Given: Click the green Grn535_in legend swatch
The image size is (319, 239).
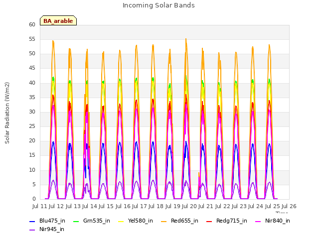Looking at the screenshot, I should 76,221.
